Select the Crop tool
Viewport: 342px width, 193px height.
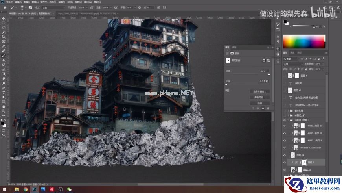[x=4, y=37]
